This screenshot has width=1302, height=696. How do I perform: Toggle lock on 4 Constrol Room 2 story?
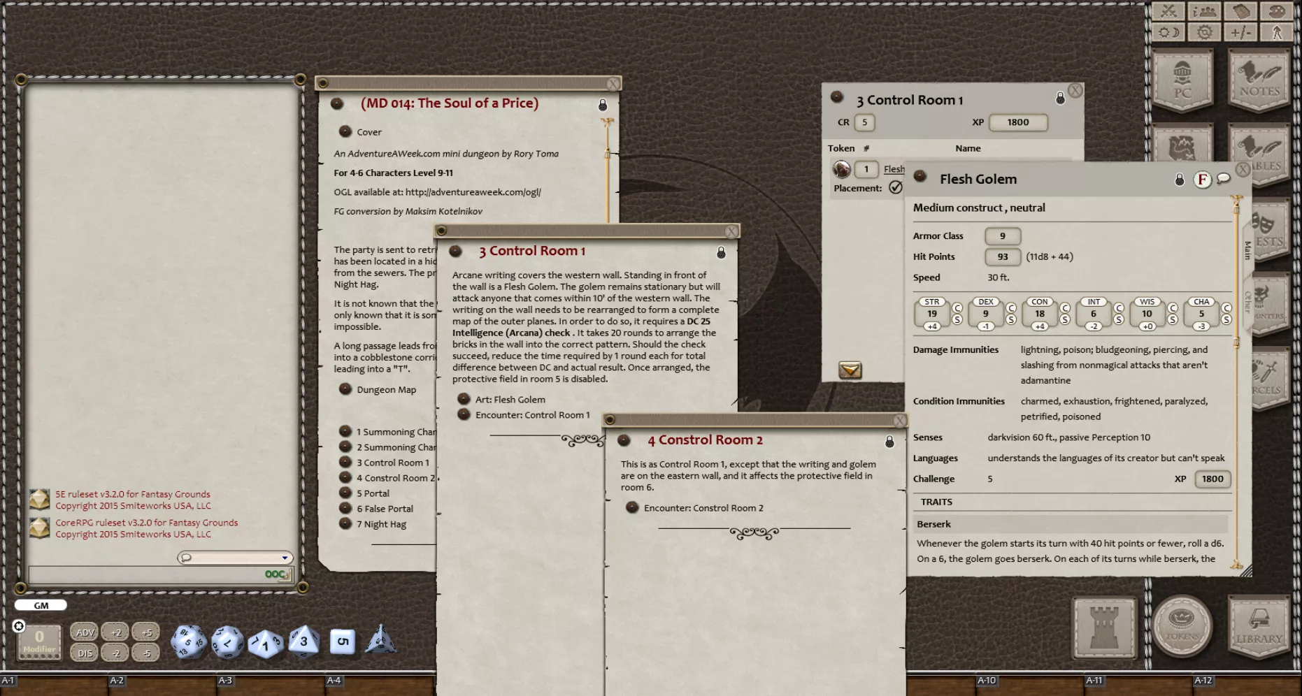tap(889, 442)
